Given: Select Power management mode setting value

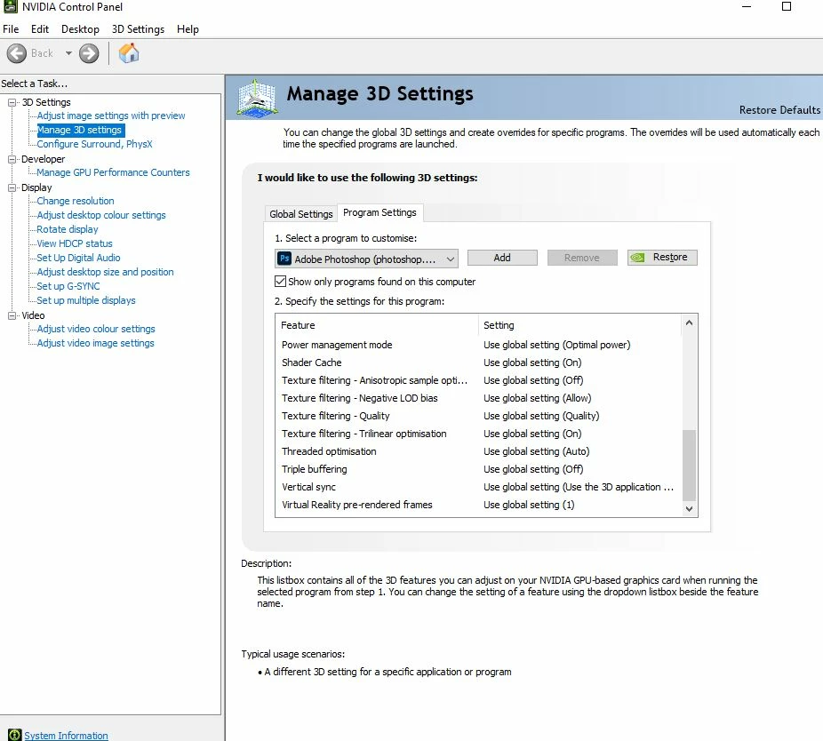Looking at the screenshot, I should click(557, 345).
